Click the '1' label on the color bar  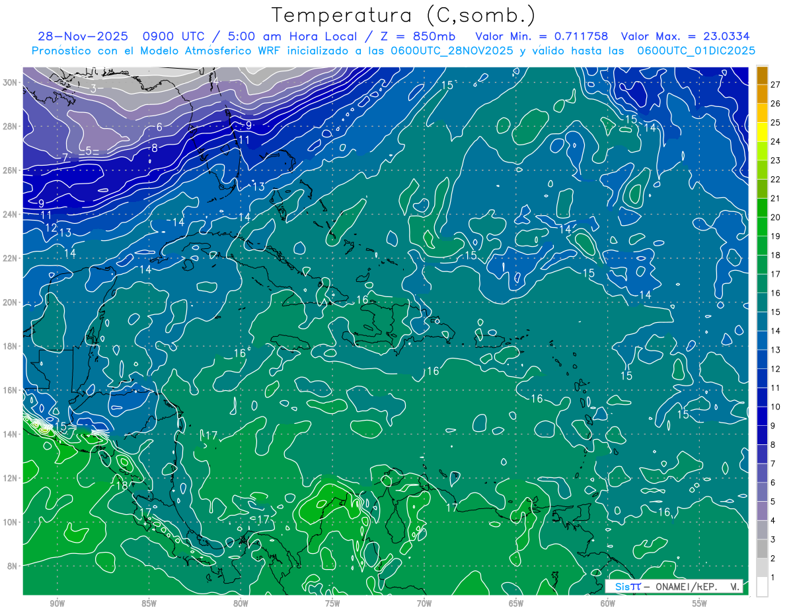pyautogui.click(x=773, y=578)
